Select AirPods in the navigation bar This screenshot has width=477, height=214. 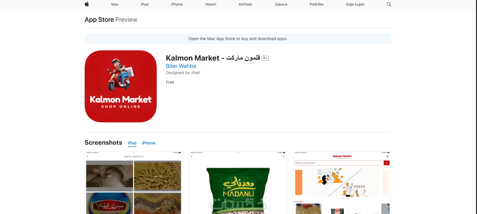tap(245, 4)
